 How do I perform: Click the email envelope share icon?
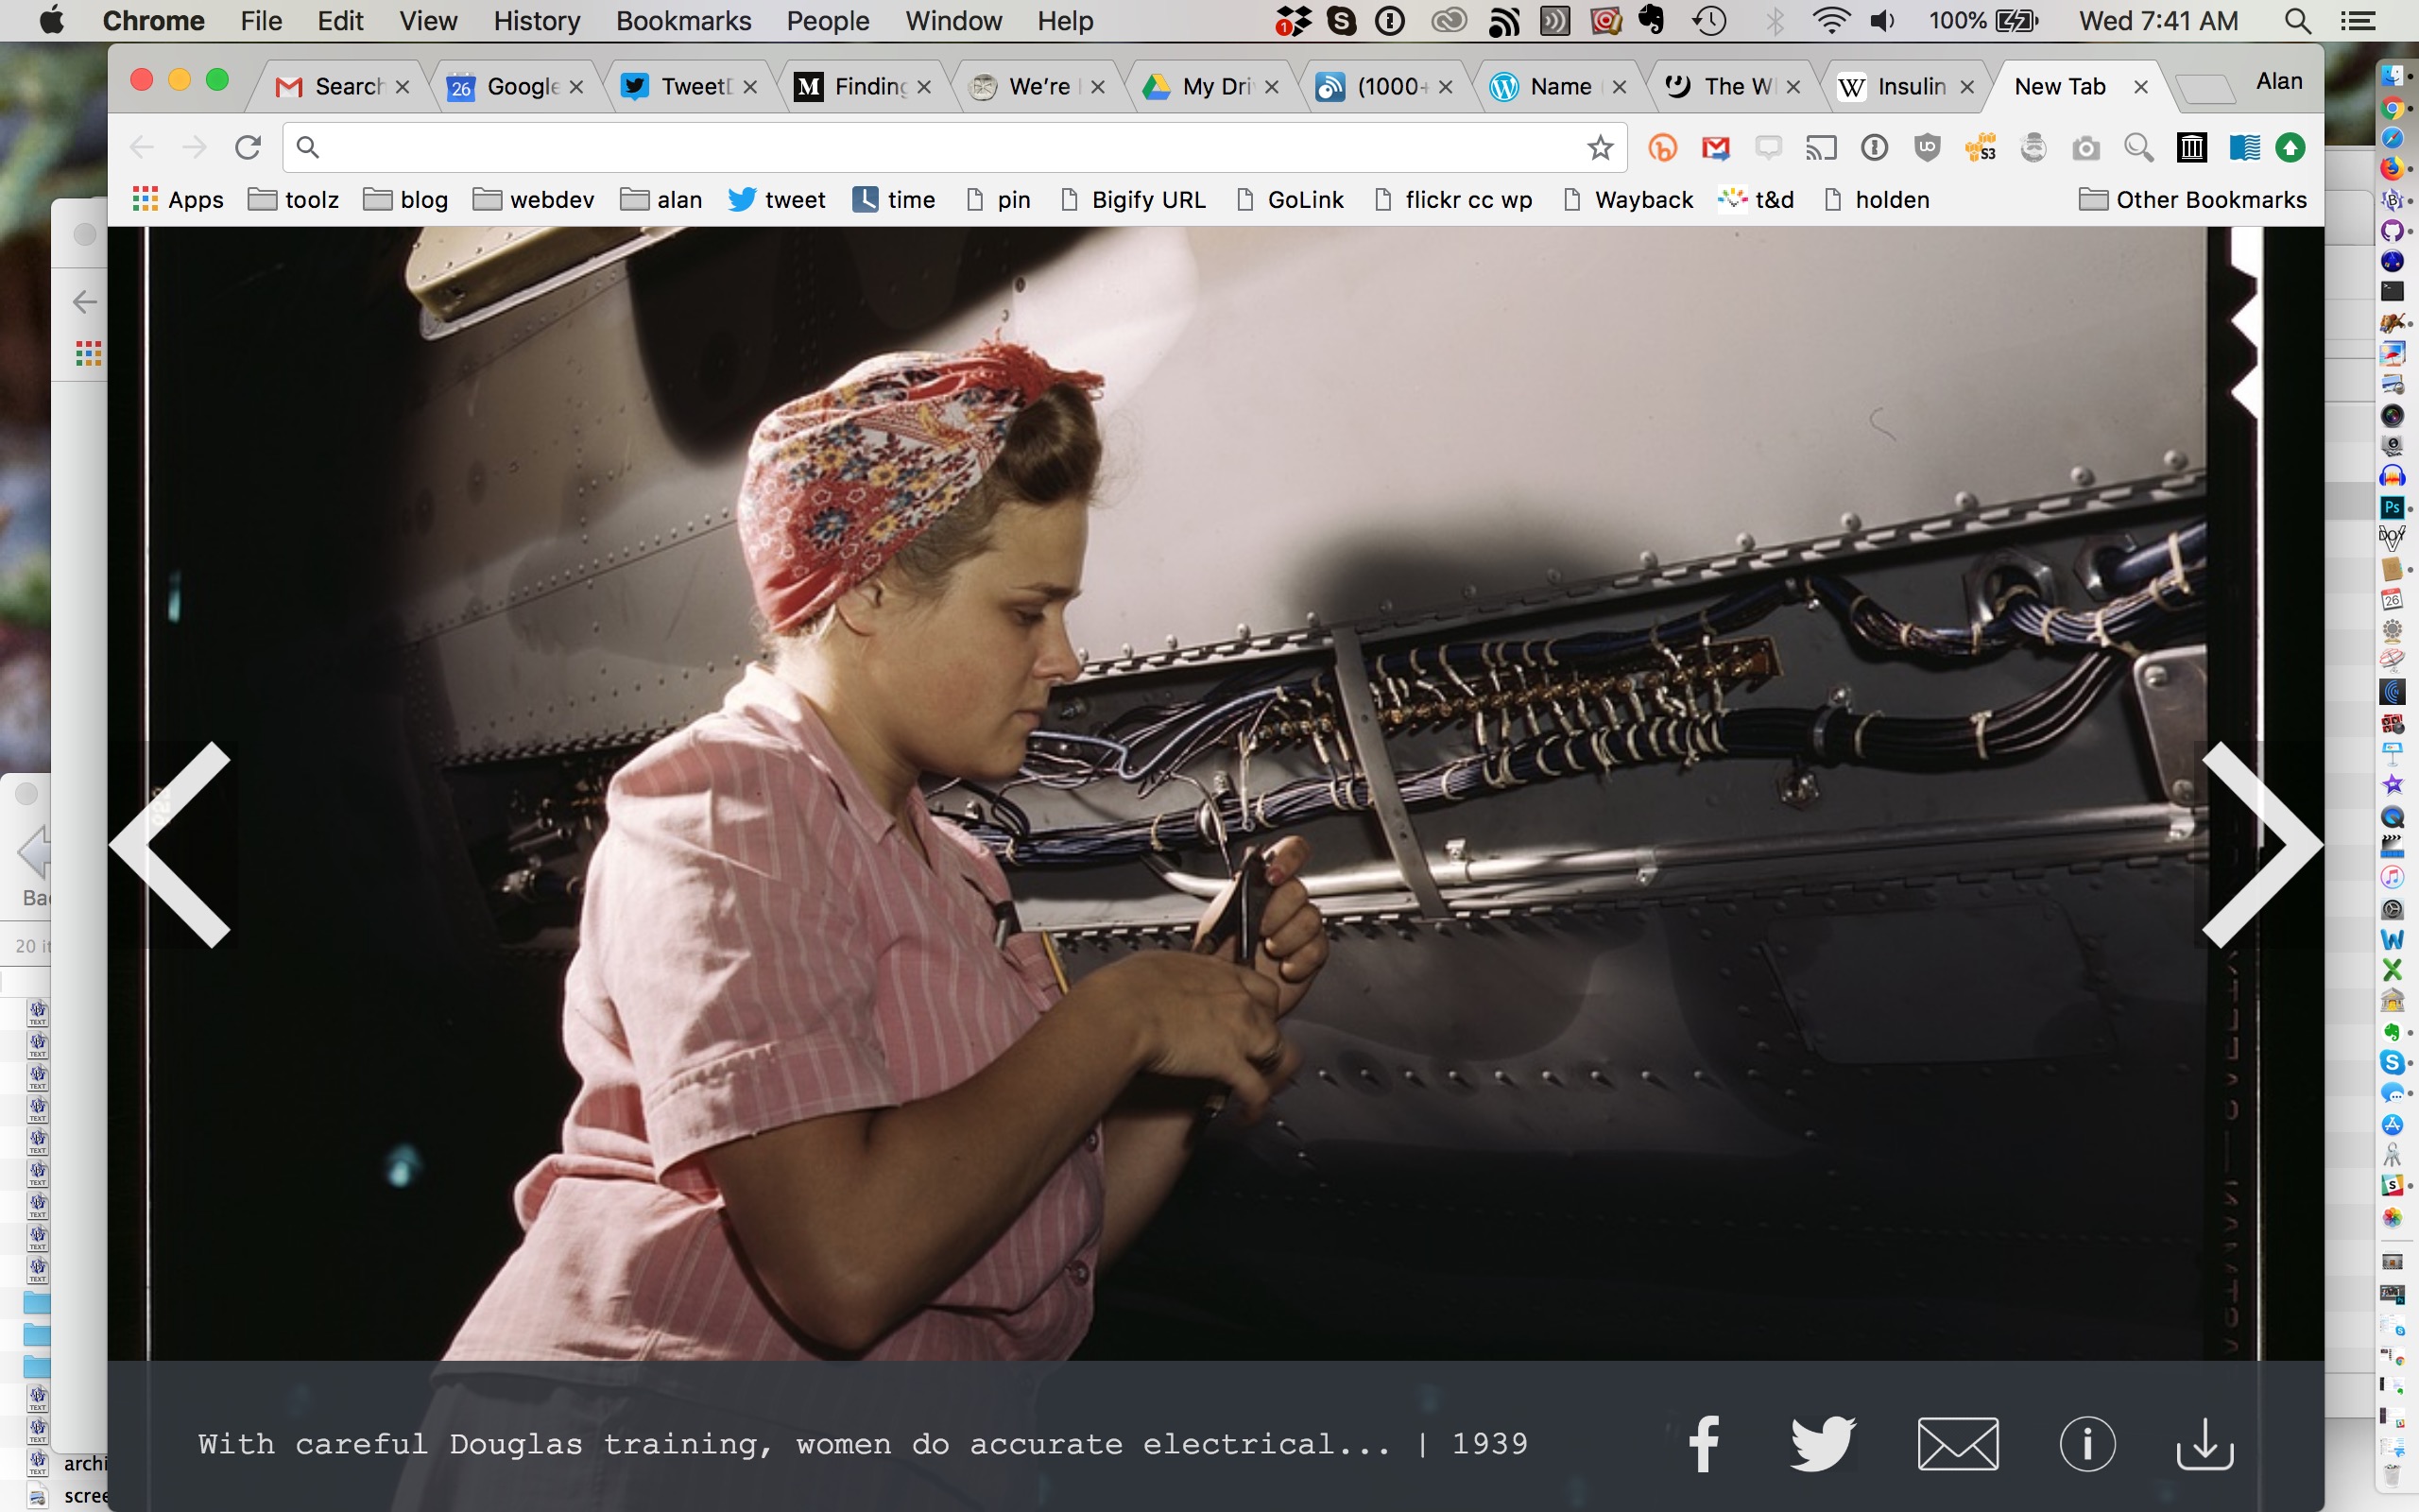tap(1957, 1443)
